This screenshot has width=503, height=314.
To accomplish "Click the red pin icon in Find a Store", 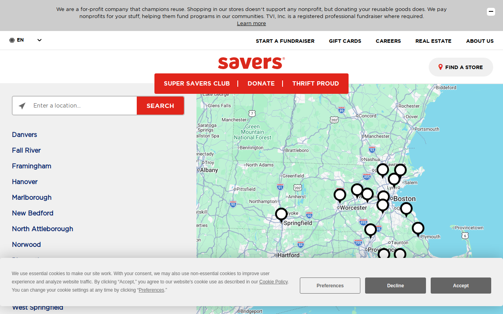I will (441, 67).
